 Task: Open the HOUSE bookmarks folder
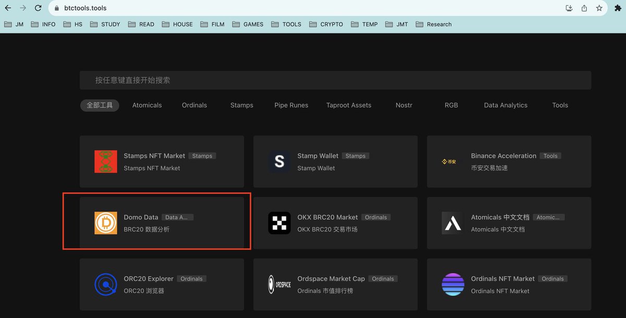coord(177,24)
